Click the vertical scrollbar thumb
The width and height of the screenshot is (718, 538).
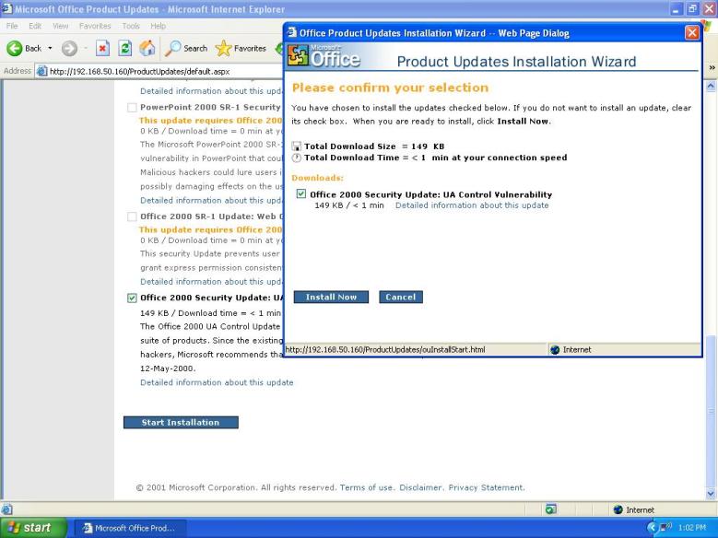[x=711, y=412]
